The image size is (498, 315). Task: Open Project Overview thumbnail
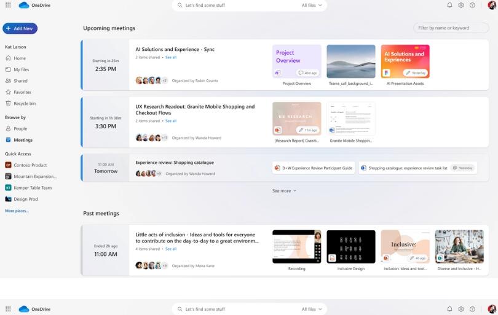[296, 61]
